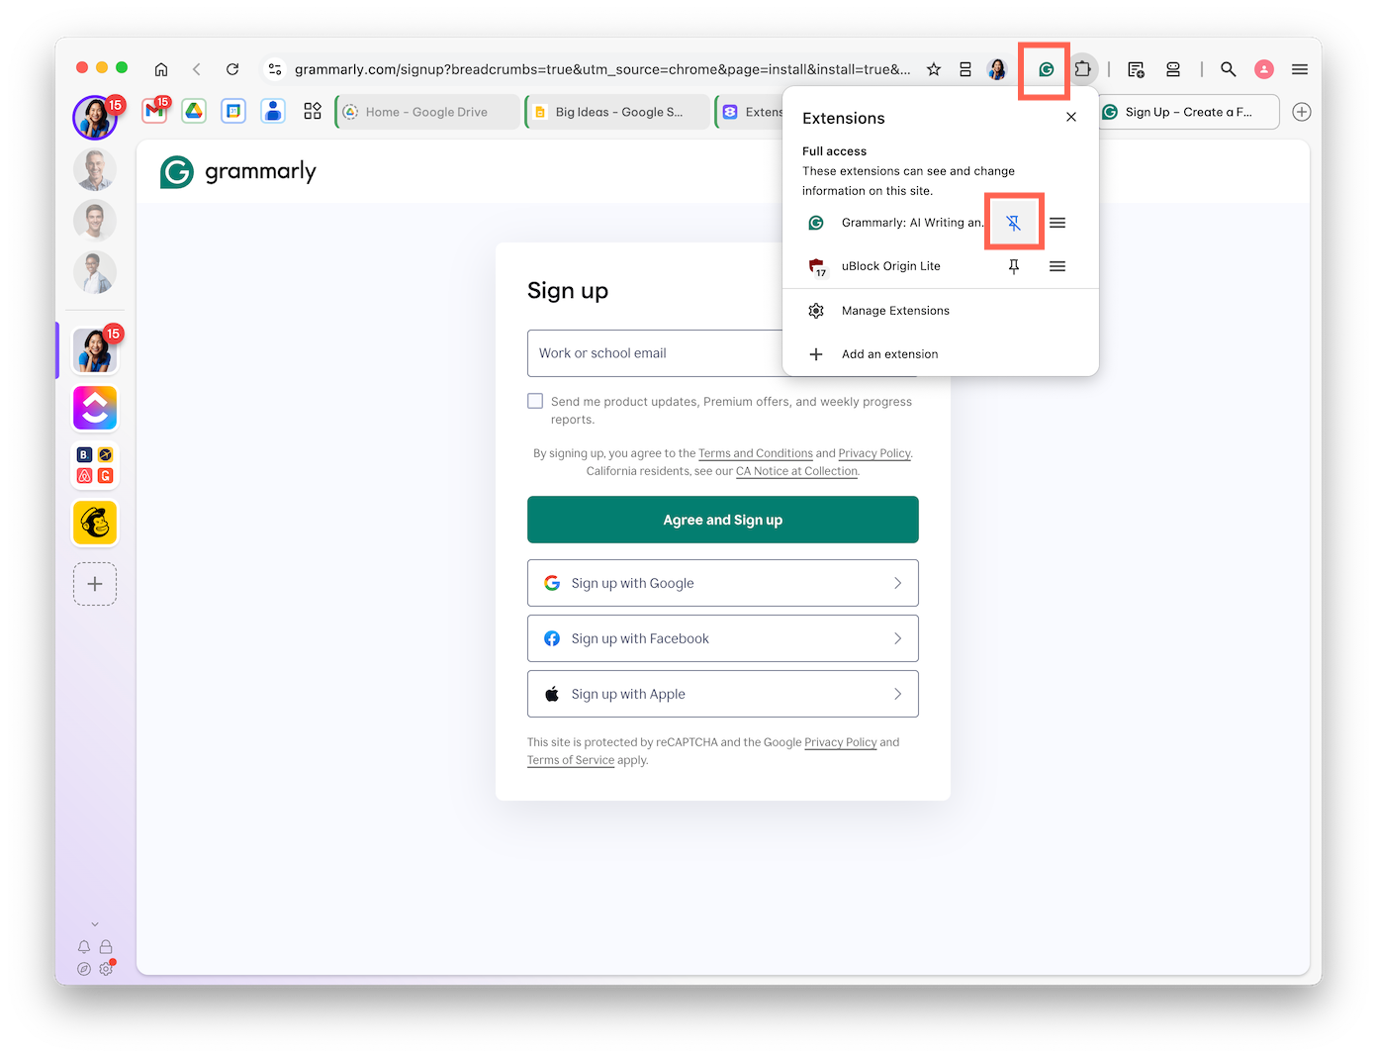Click the Agree and Sign up button
Image resolution: width=1377 pixels, height=1058 pixels.
pos(723,520)
